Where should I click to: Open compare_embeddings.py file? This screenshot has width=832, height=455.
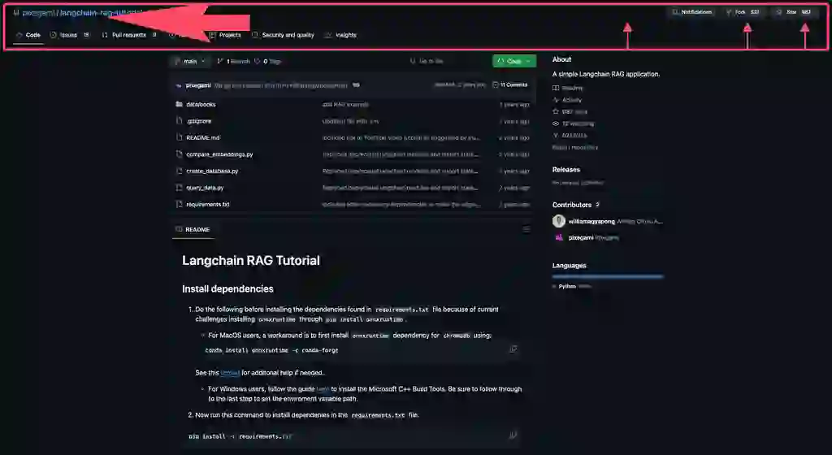(219, 154)
